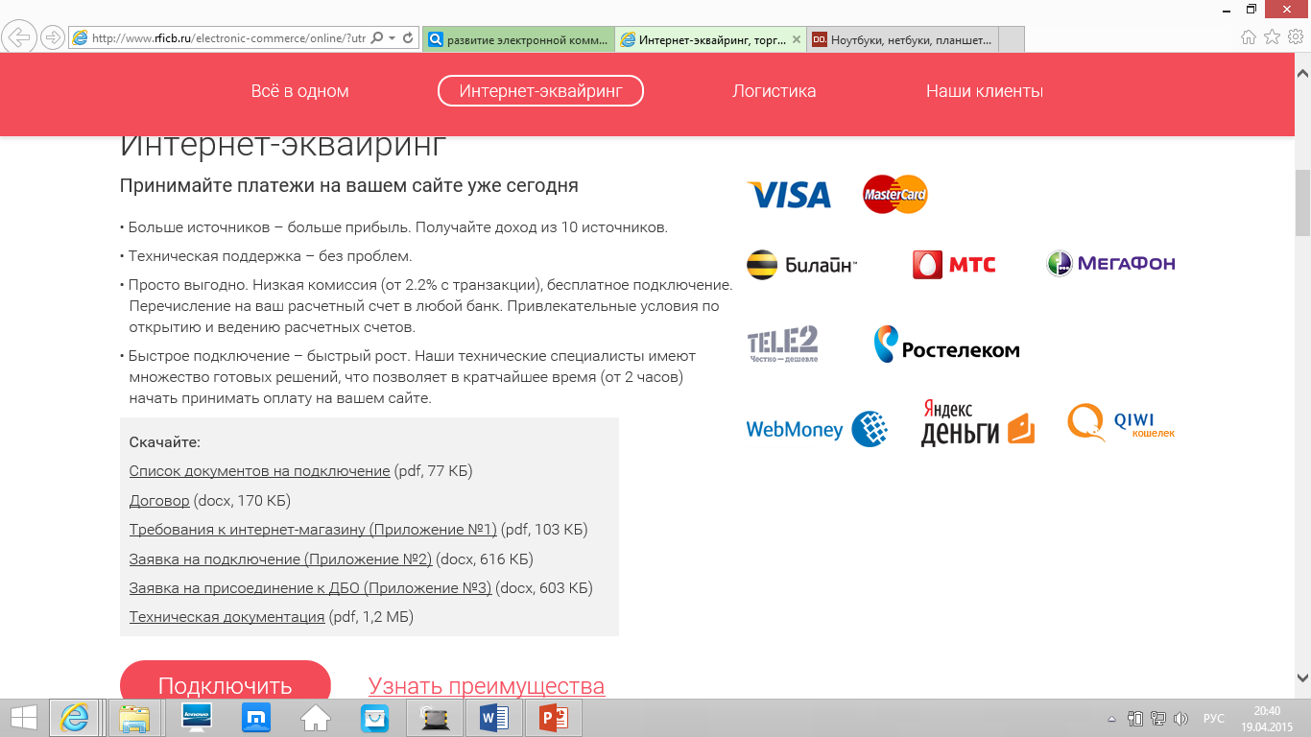Follow 'Узнать преимущества' link
1311x737 pixels.
(487, 686)
